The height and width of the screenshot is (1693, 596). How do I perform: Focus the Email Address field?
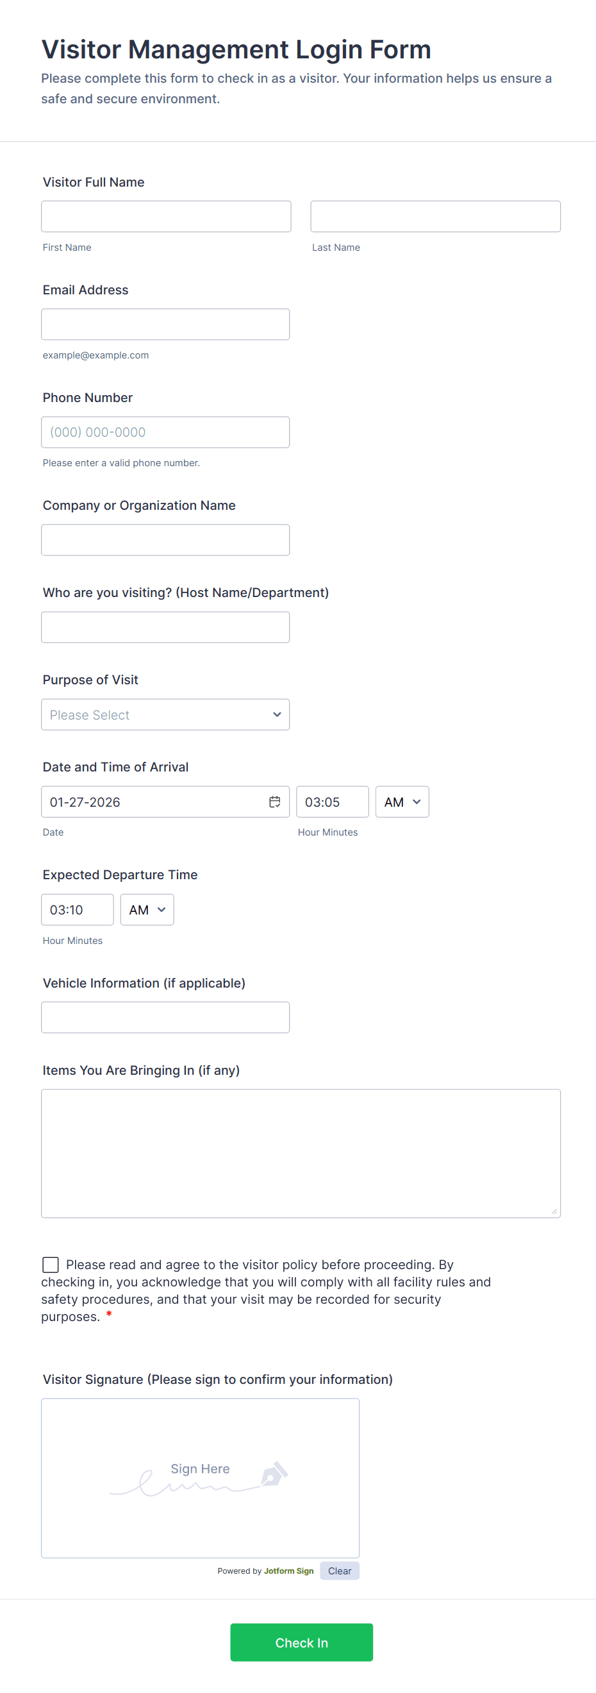pyautogui.click(x=165, y=324)
